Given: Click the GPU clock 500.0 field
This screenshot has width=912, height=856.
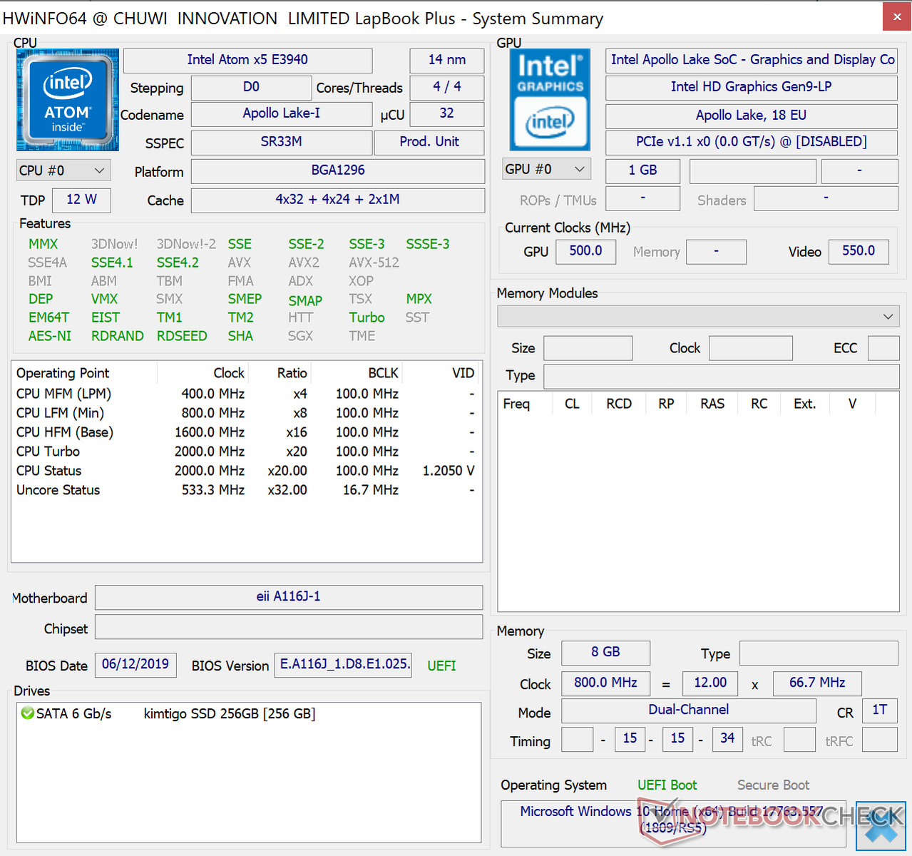Looking at the screenshot, I should [x=585, y=251].
